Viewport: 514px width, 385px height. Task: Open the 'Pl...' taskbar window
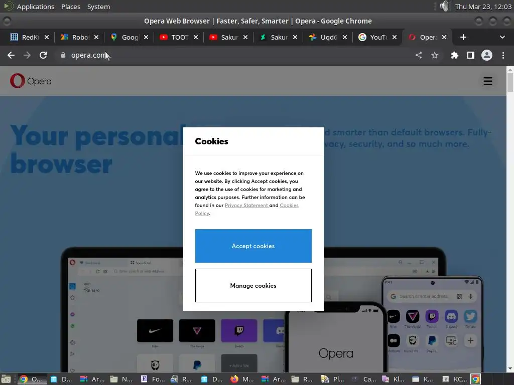333,379
